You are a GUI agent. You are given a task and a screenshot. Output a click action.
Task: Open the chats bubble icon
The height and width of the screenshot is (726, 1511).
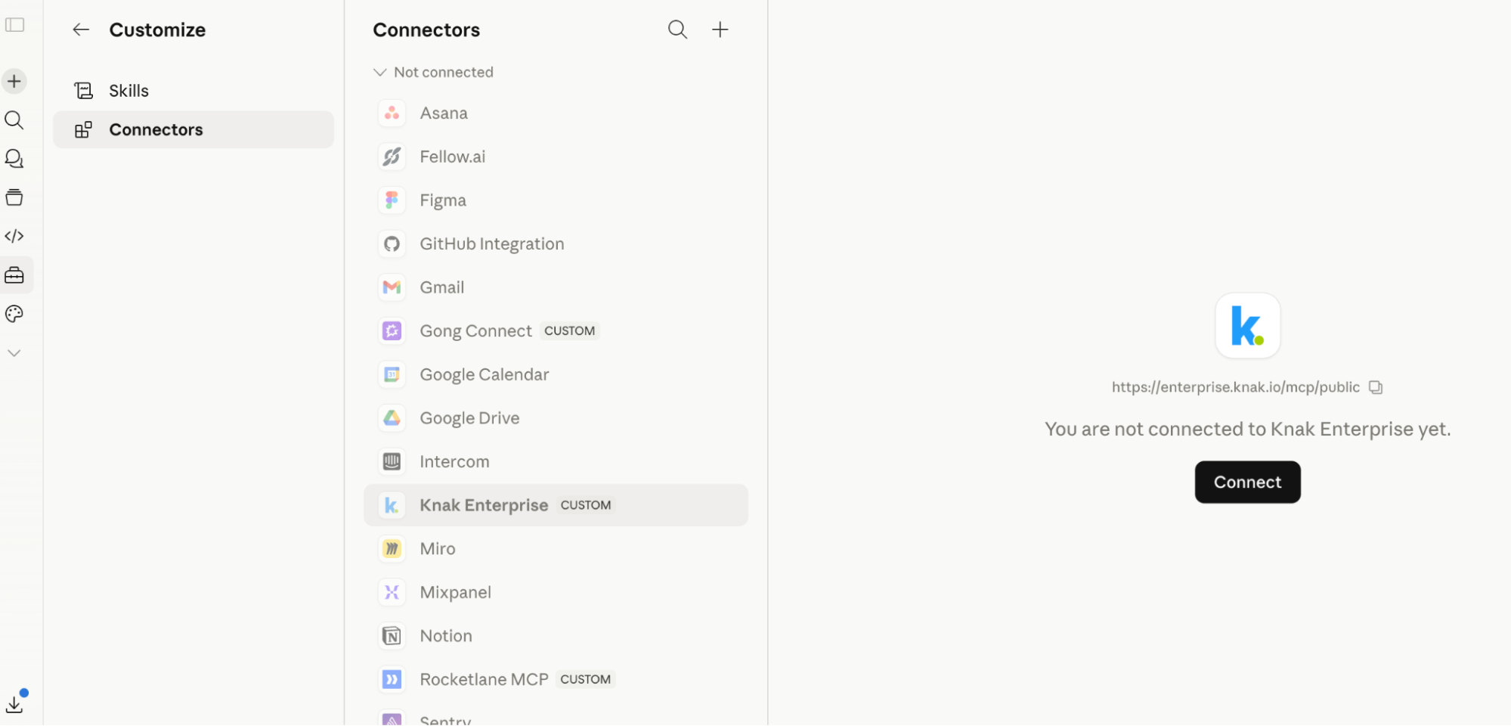tap(14, 159)
